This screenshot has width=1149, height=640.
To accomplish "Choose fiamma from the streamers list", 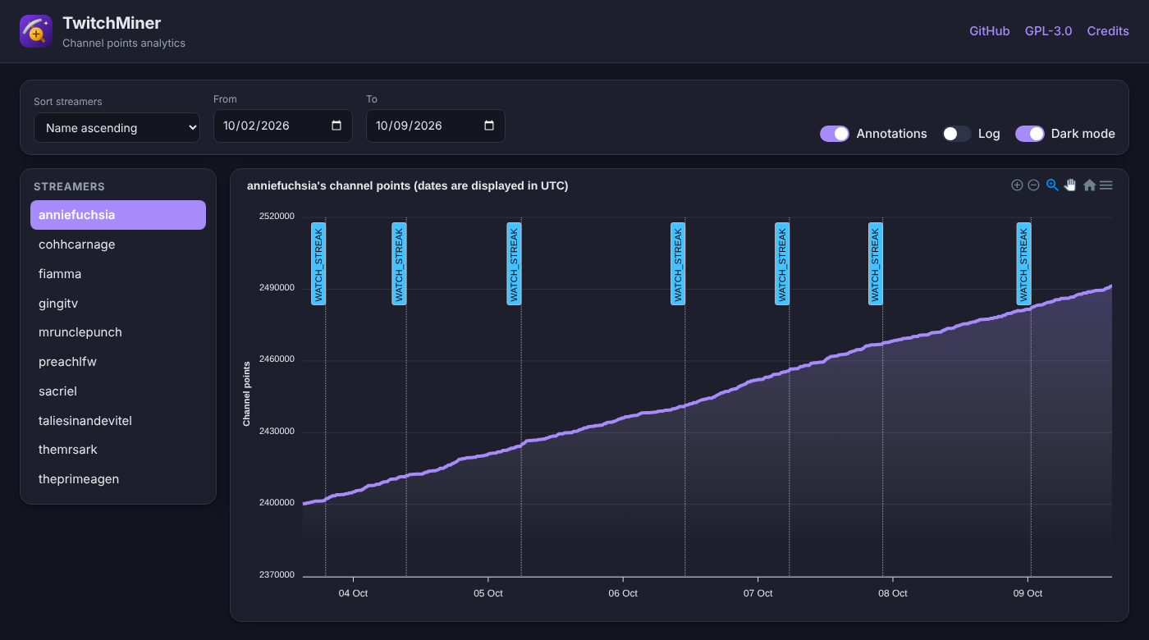I will point(118,274).
